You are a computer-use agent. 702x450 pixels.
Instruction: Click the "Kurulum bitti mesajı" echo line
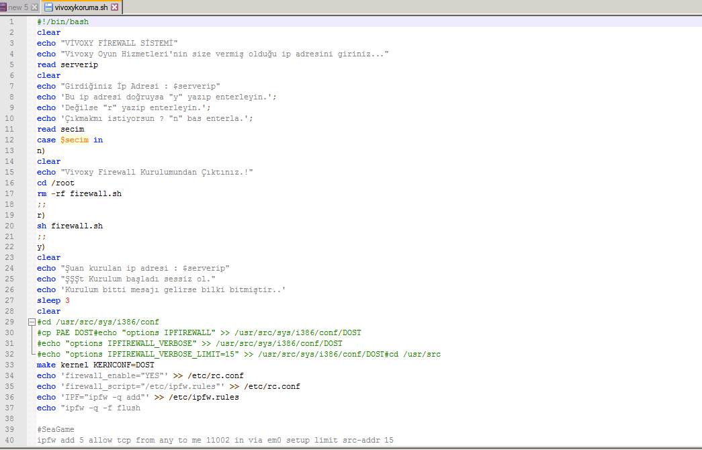point(162,290)
